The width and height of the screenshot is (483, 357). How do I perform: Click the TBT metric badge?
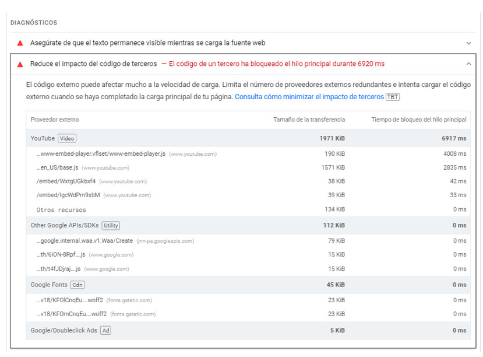(393, 97)
